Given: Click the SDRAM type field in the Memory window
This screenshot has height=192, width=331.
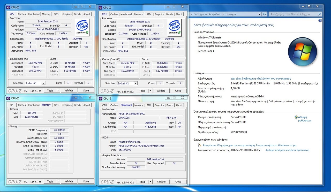Looking at the screenshot, I should pos(32,113).
